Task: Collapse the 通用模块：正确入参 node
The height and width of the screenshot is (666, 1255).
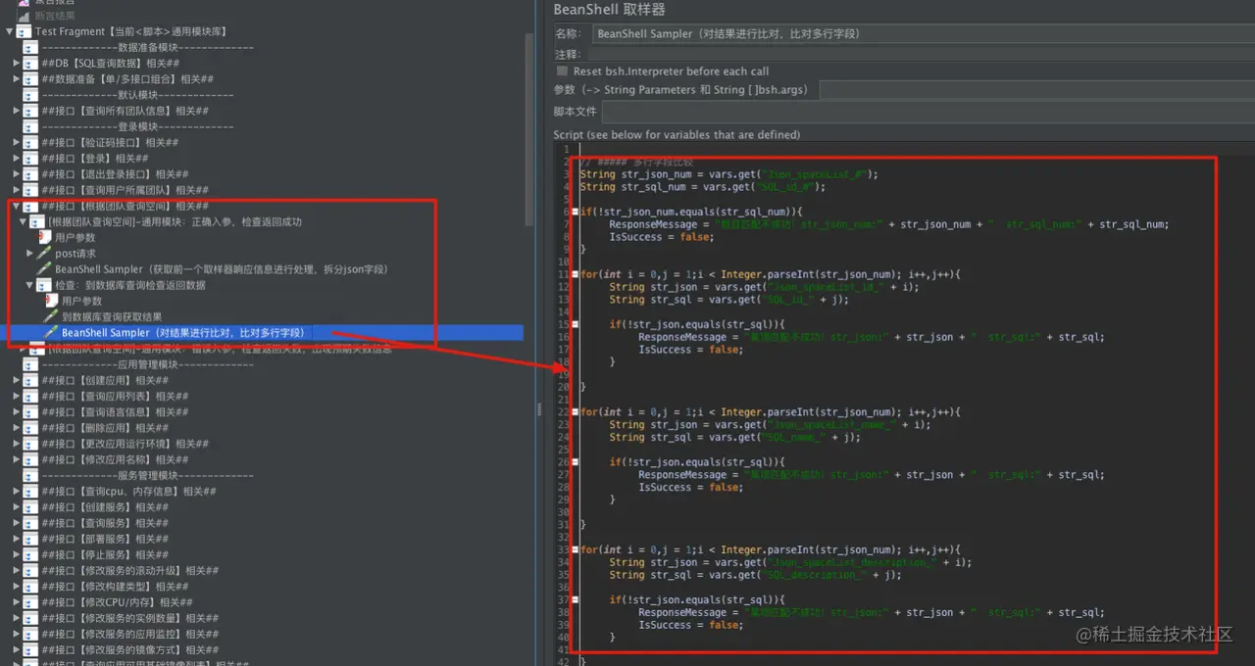Action: (24, 221)
